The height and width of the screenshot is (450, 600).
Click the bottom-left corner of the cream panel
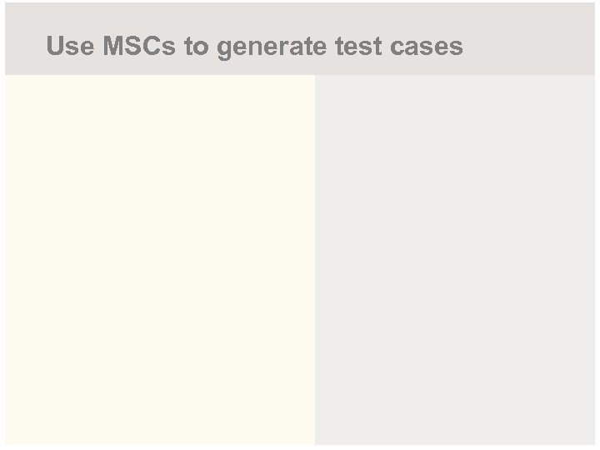[x=8, y=441]
